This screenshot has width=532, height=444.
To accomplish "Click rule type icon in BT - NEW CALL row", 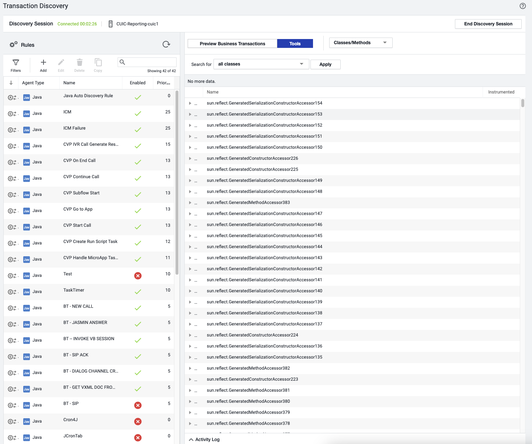I will (13, 308).
